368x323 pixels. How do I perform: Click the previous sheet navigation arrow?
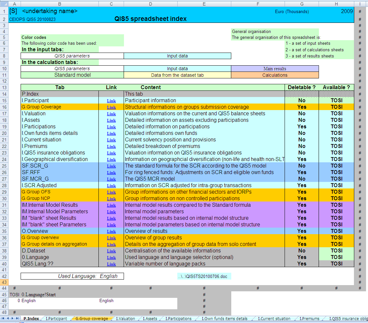tap(8, 318)
